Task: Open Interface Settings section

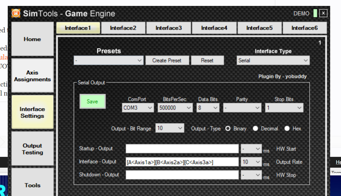Action: (x=33, y=112)
